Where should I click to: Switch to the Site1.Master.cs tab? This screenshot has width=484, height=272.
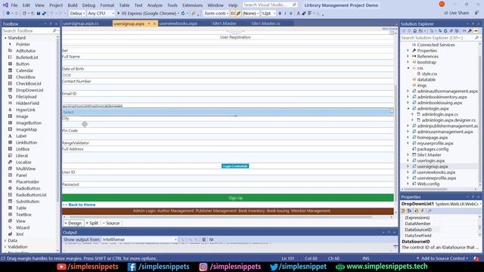pos(265,23)
